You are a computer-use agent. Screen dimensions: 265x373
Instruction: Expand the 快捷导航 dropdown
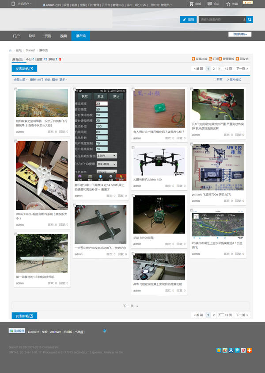[240, 34]
